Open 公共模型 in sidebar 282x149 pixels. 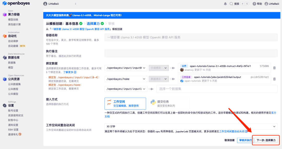pyautogui.click(x=13, y=94)
